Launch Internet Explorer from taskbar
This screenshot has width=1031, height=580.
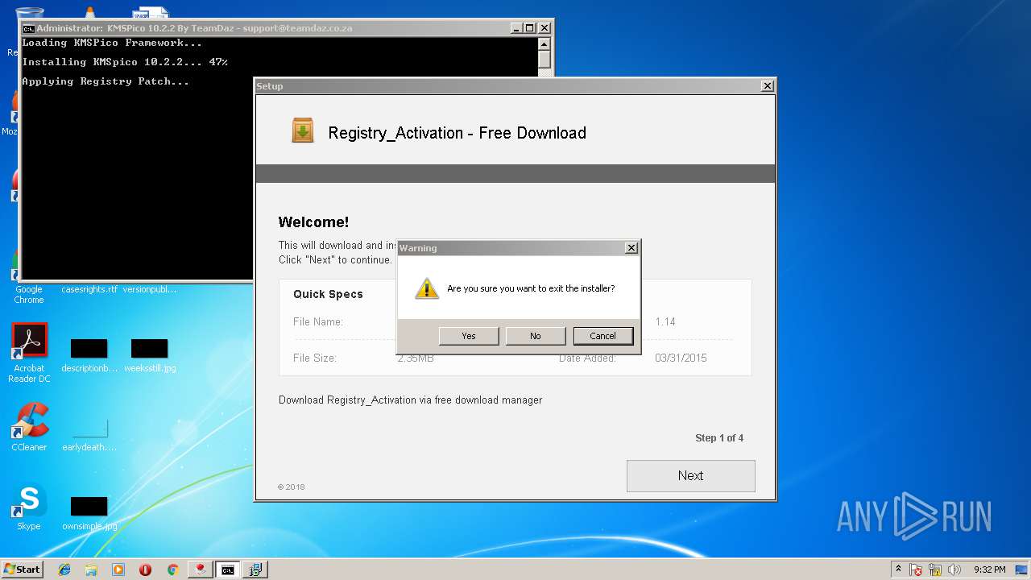(64, 570)
